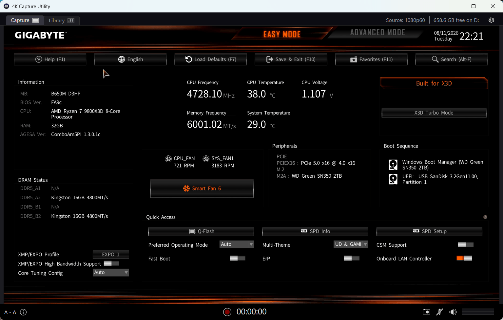Open Quick Access settings gear
Screen dimensions: 503x320
pyautogui.click(x=485, y=217)
